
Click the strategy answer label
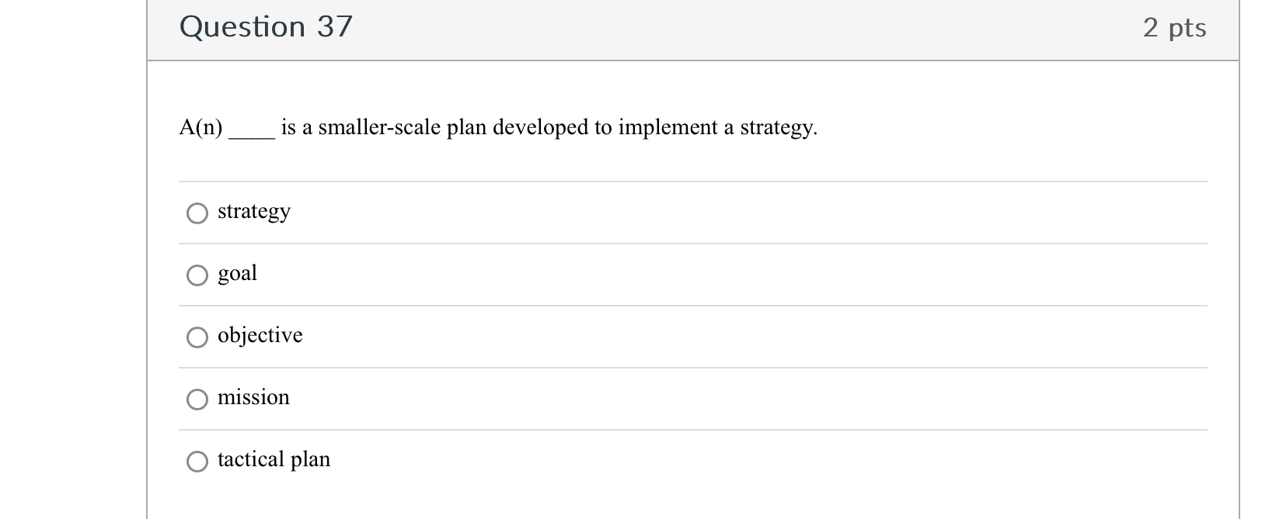[x=253, y=211]
